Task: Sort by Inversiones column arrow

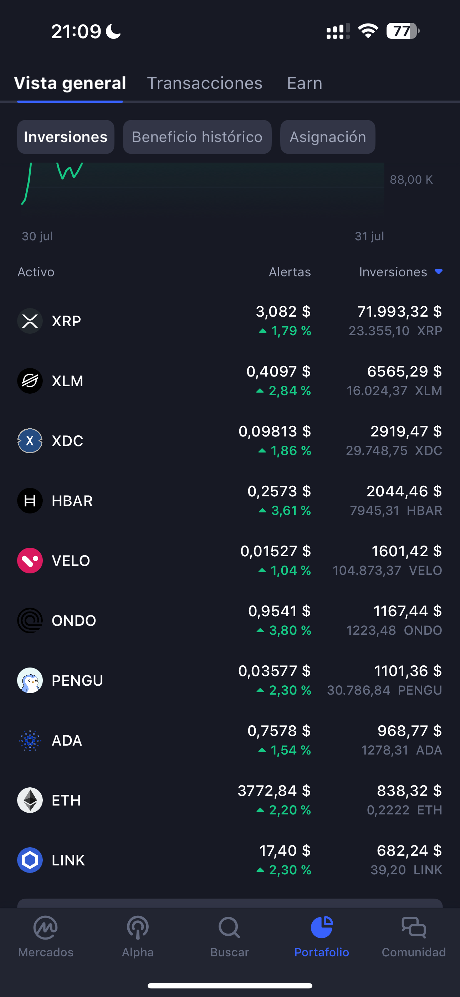Action: [438, 272]
